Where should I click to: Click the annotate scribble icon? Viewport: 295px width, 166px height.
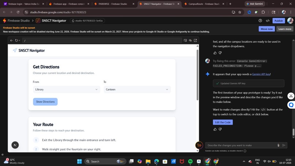tap(199, 145)
